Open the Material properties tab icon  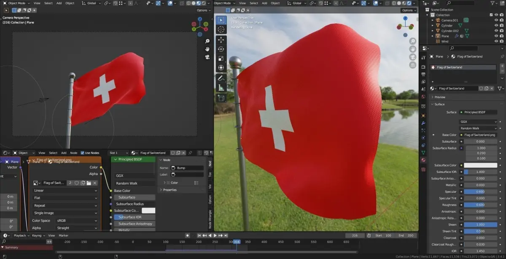click(423, 160)
